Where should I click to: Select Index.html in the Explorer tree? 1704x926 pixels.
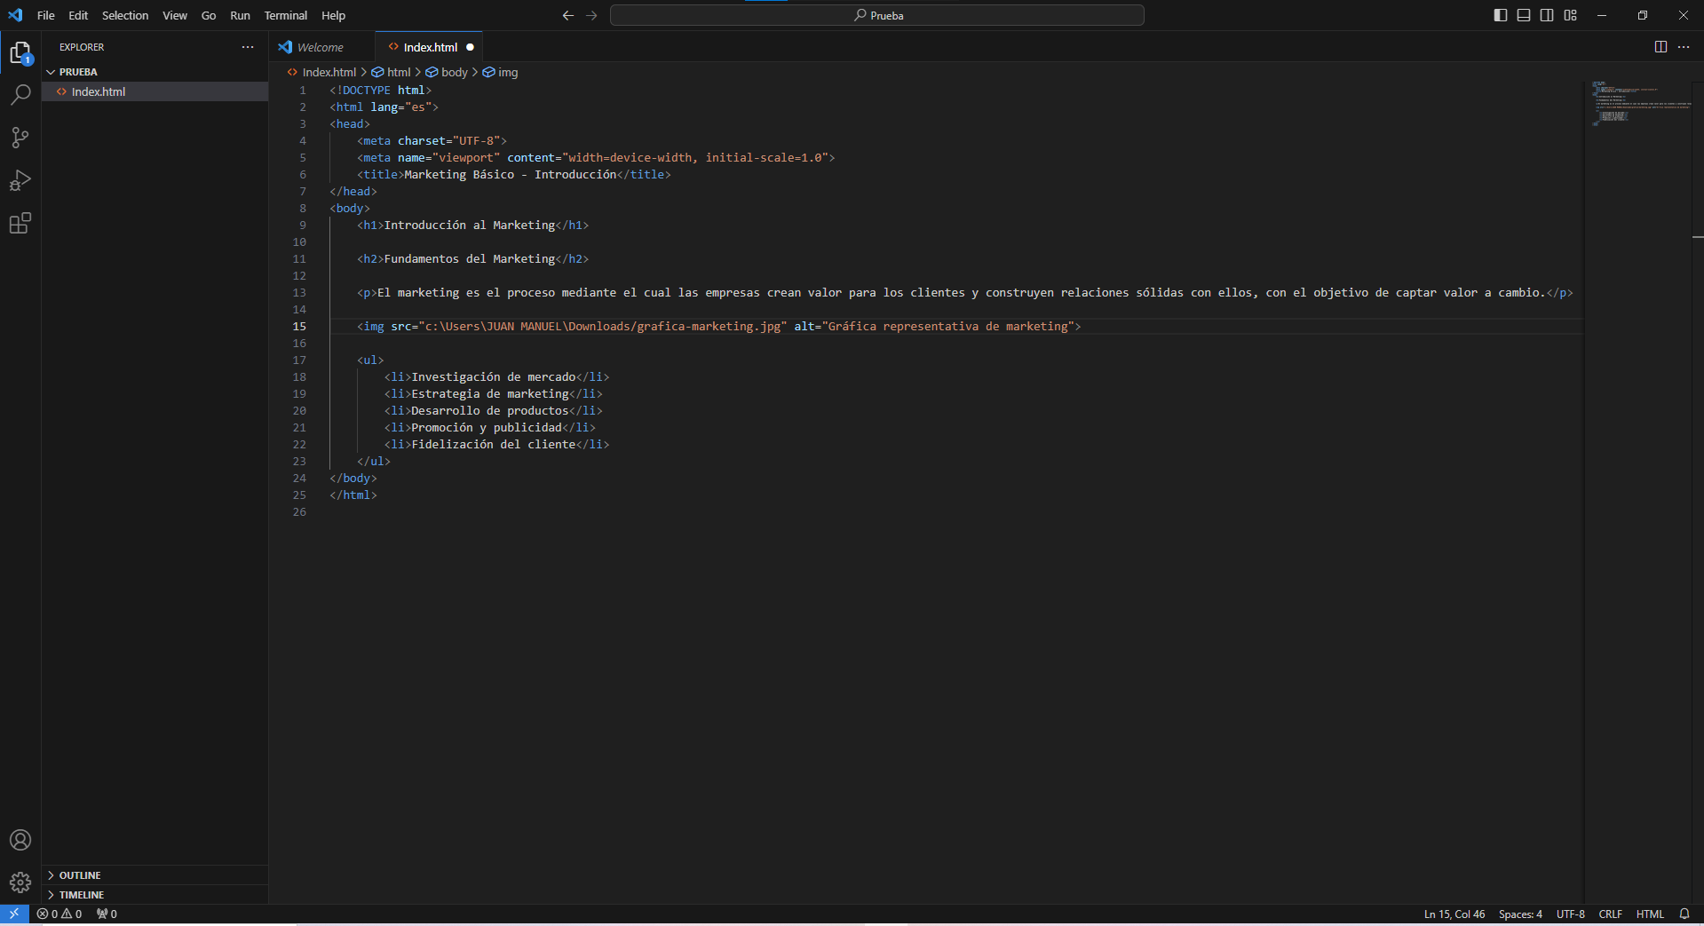coord(155,91)
